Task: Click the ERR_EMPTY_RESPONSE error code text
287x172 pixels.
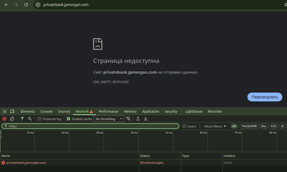Action: 111,82
